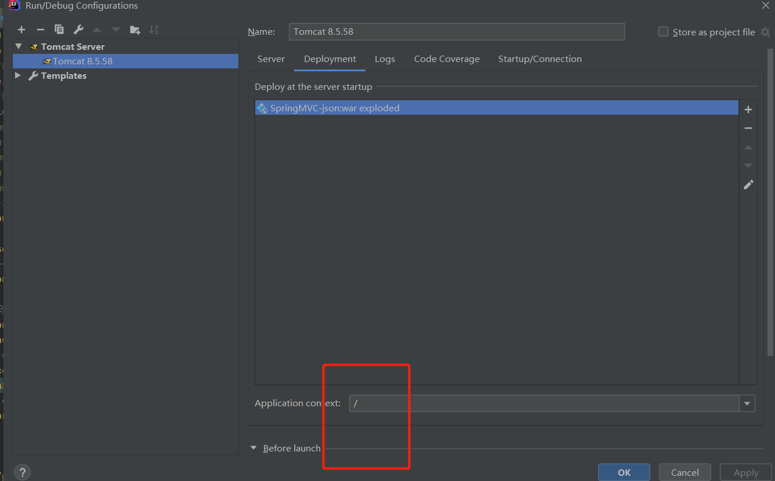This screenshot has height=481, width=775.
Task: Expand the Templates tree node
Action: point(18,75)
